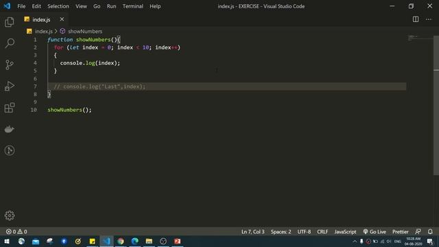
Task: Open Mail app from taskbar
Action: click(36, 241)
